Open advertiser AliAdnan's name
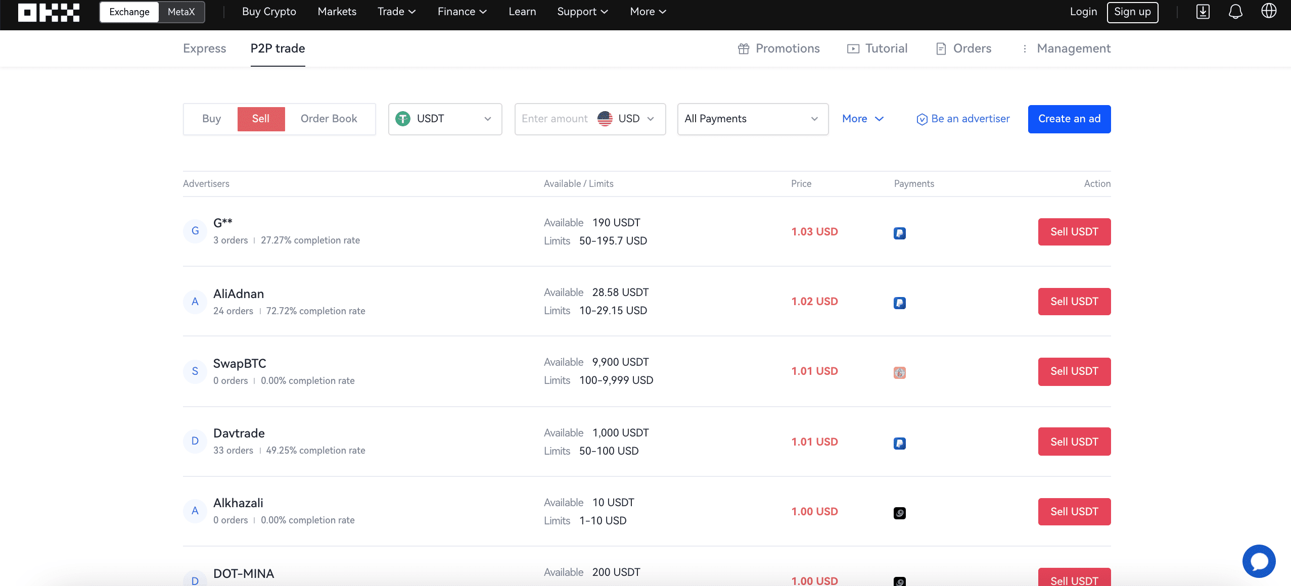 click(x=239, y=294)
